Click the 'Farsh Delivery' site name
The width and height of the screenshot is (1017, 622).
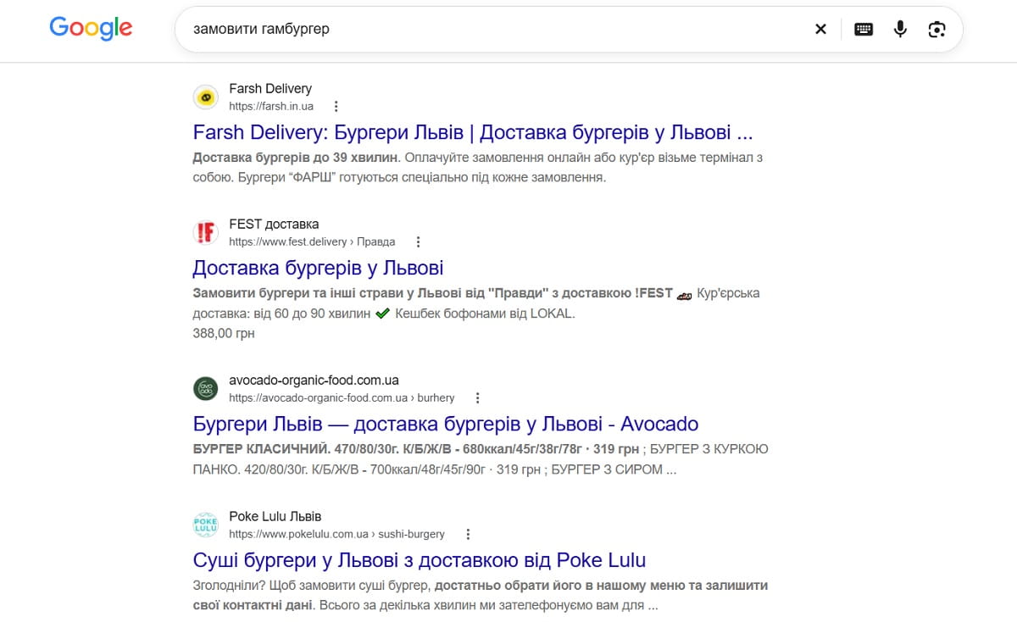click(x=270, y=89)
